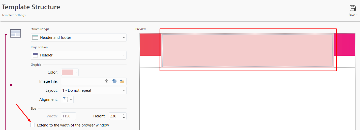This screenshot has width=360, height=130.
Task: Enable Extend to width of browser window
Action: [x=33, y=125]
